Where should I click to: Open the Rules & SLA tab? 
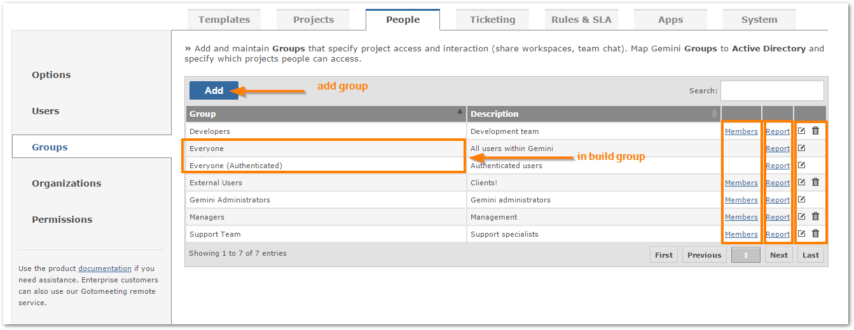tap(581, 20)
